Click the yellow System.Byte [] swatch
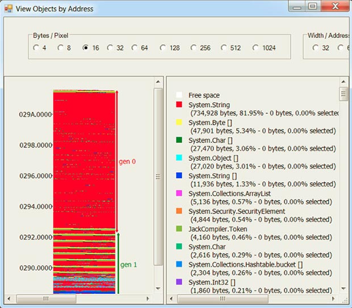 coord(179,122)
